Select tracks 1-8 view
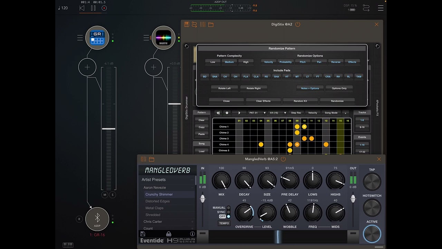The height and width of the screenshot is (249, 442). 362,120
